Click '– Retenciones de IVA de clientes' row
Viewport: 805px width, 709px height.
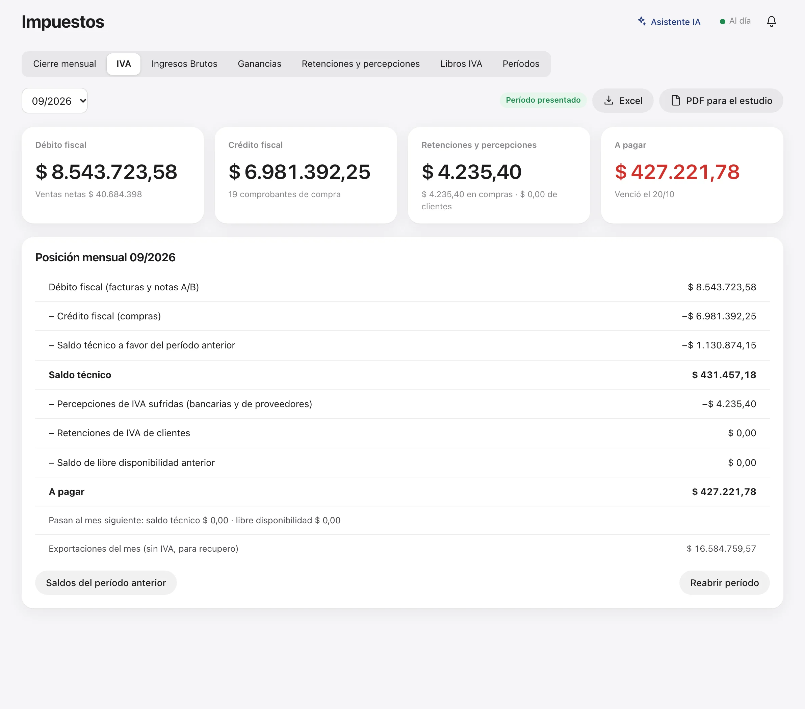402,433
